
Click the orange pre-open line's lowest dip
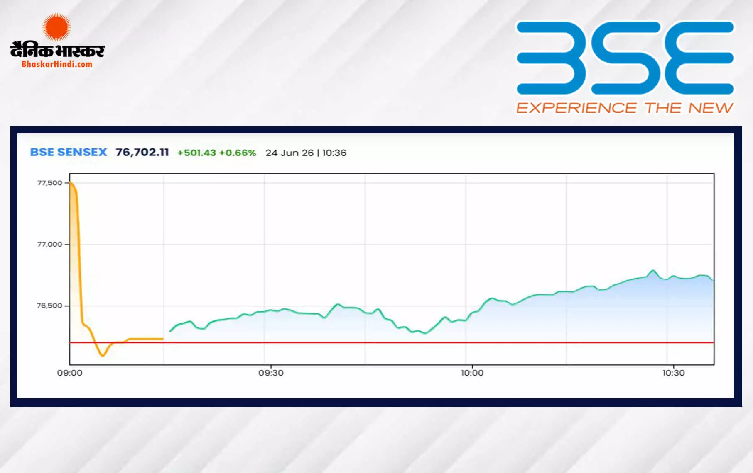pyautogui.click(x=103, y=355)
